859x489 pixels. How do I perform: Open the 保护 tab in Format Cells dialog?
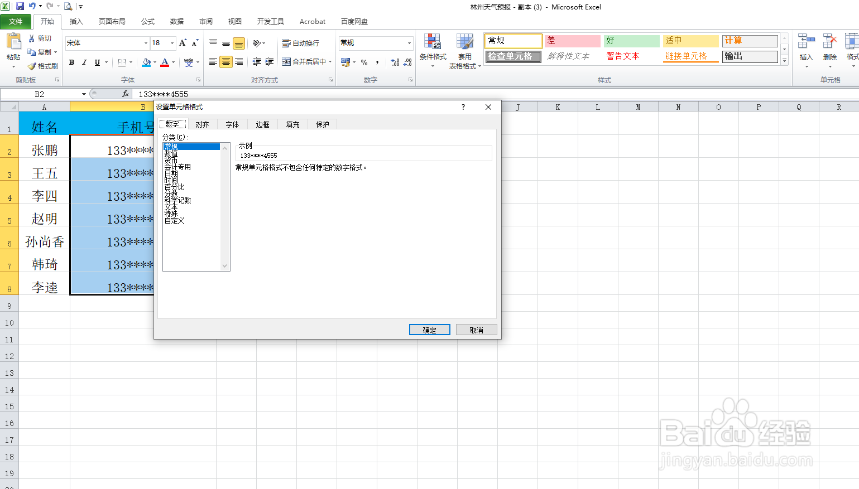pos(323,124)
